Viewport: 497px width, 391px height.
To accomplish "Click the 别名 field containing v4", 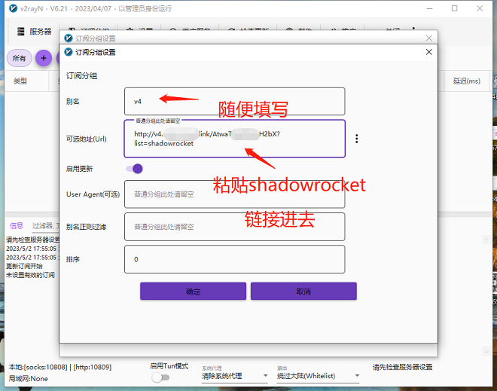I will point(234,102).
